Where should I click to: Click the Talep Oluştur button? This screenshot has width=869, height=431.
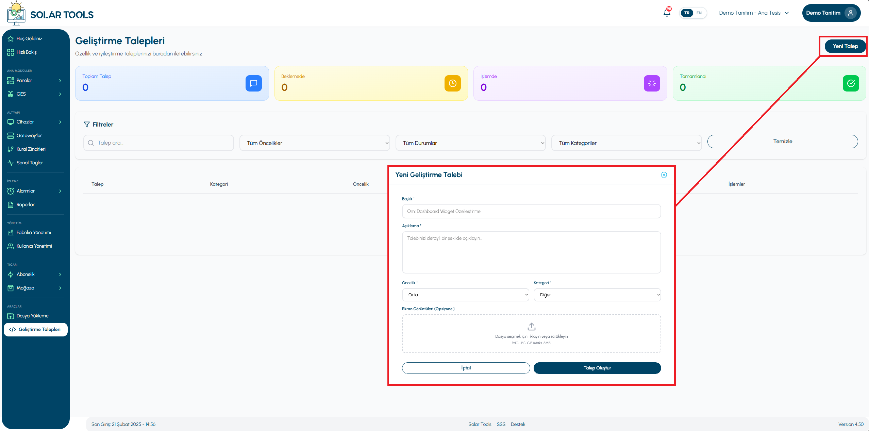tap(597, 368)
